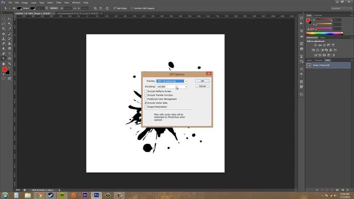Screen dimensions: 354x199
Task: Switch to the Swatches tab
Action: [318, 15]
